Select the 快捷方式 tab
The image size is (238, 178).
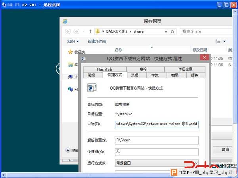115,75
